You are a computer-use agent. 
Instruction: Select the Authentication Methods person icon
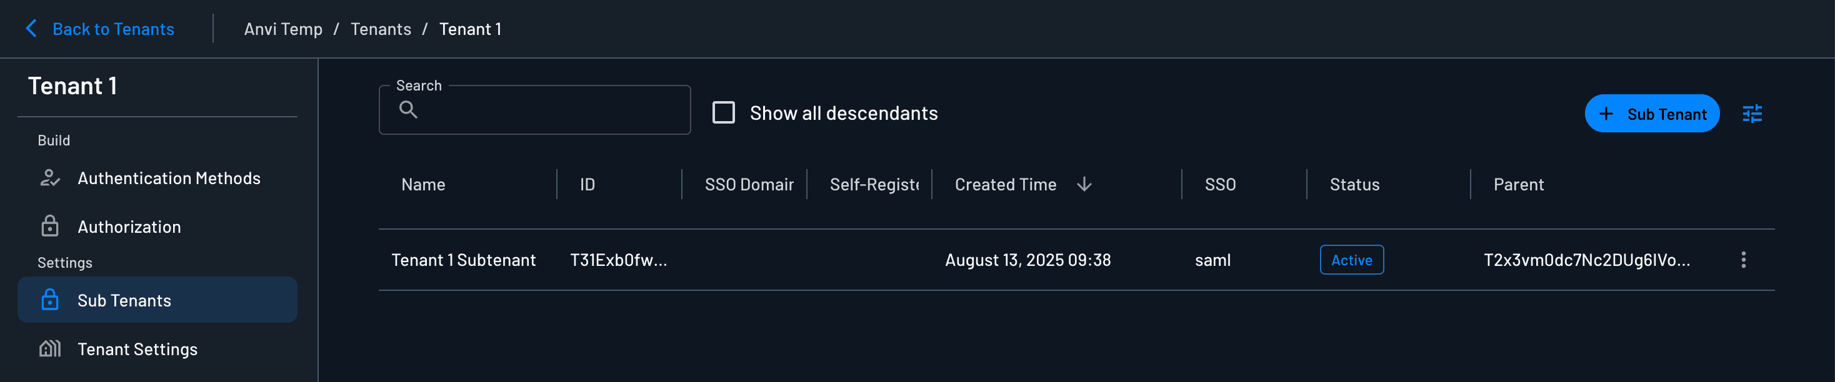tap(49, 179)
